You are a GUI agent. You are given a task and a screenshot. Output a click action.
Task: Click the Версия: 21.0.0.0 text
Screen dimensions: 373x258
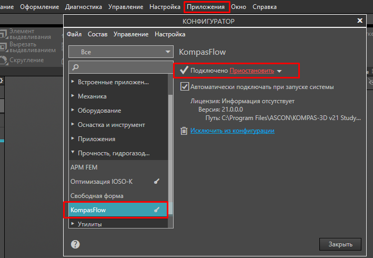pos(220,110)
